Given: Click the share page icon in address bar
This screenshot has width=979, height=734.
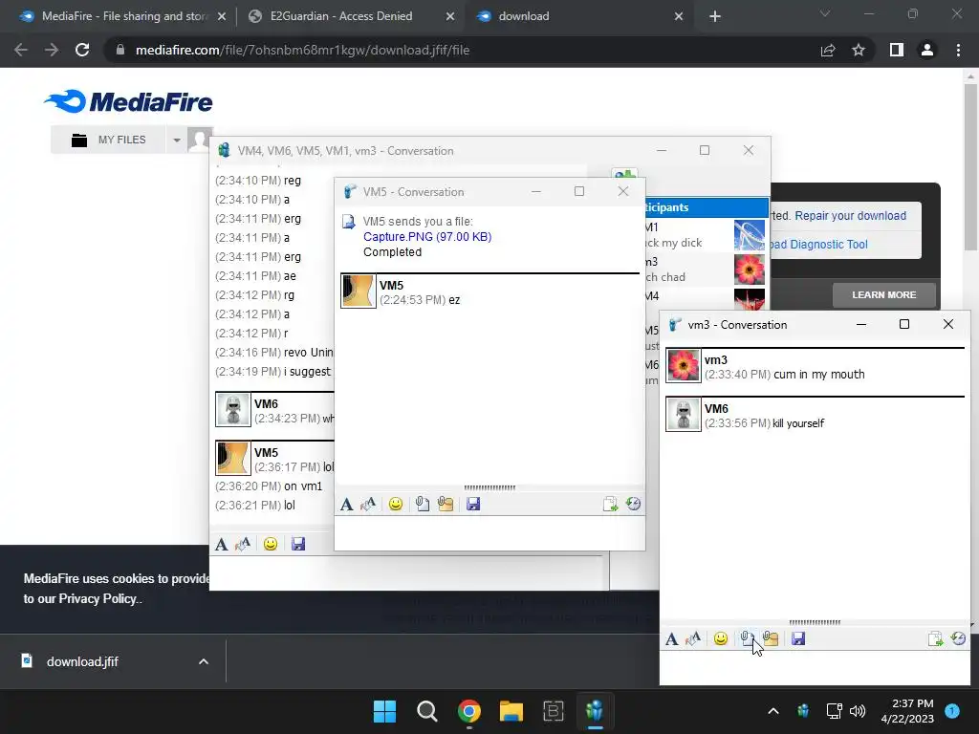Looking at the screenshot, I should (828, 50).
